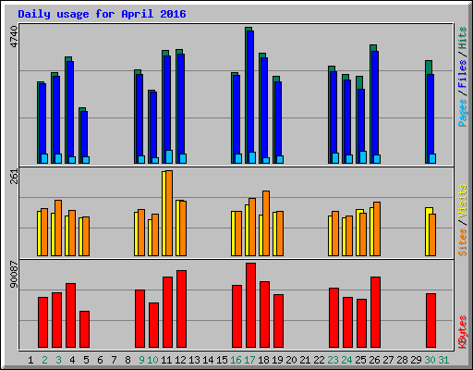Click day 28 on the x-axis
The height and width of the screenshot is (370, 473).
pos(402,360)
